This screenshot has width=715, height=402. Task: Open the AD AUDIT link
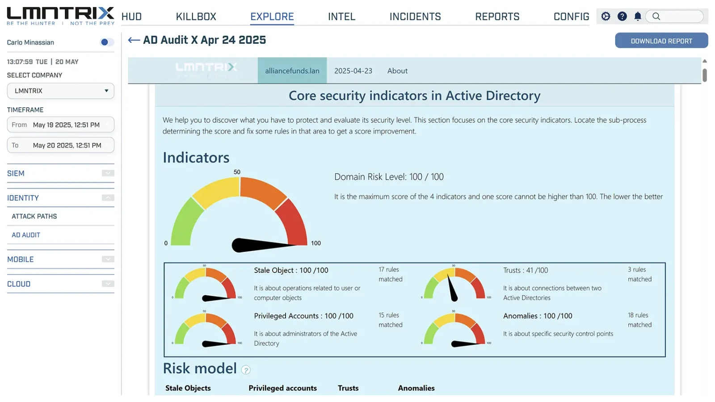pyautogui.click(x=26, y=235)
